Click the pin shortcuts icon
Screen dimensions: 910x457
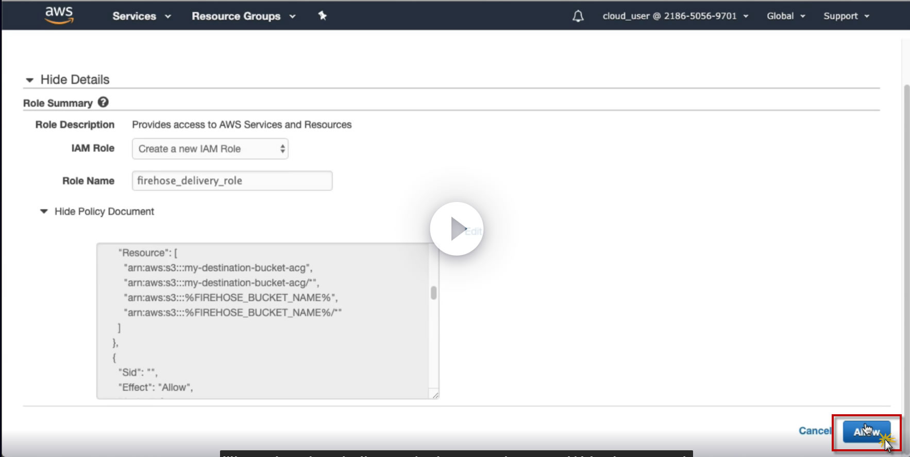point(323,16)
